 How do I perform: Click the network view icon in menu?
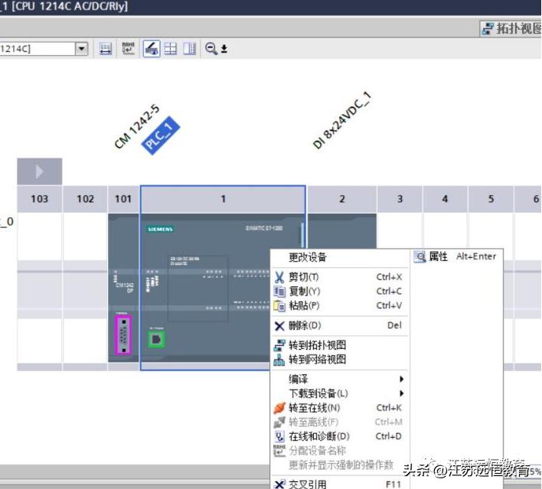pos(279,360)
